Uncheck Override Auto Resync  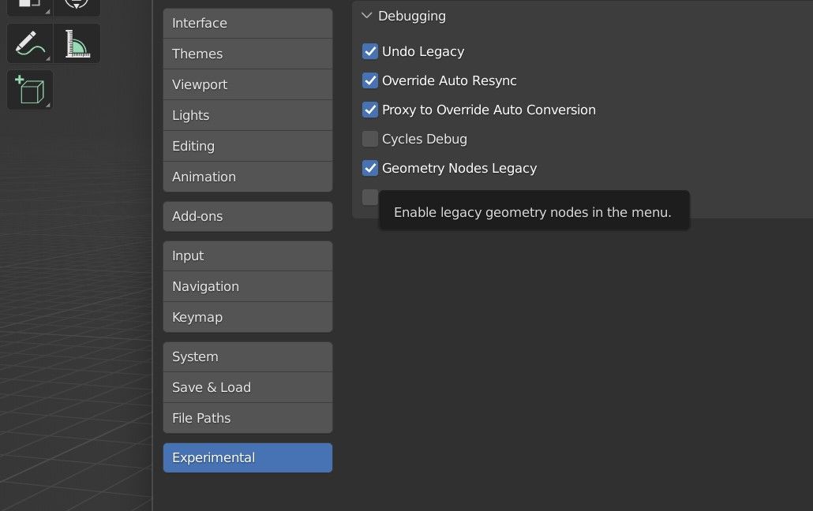(x=370, y=80)
